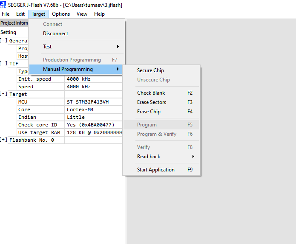Screen dimensions: 296x244
Task: Expand the Test submenu
Action: pyautogui.click(x=77, y=47)
